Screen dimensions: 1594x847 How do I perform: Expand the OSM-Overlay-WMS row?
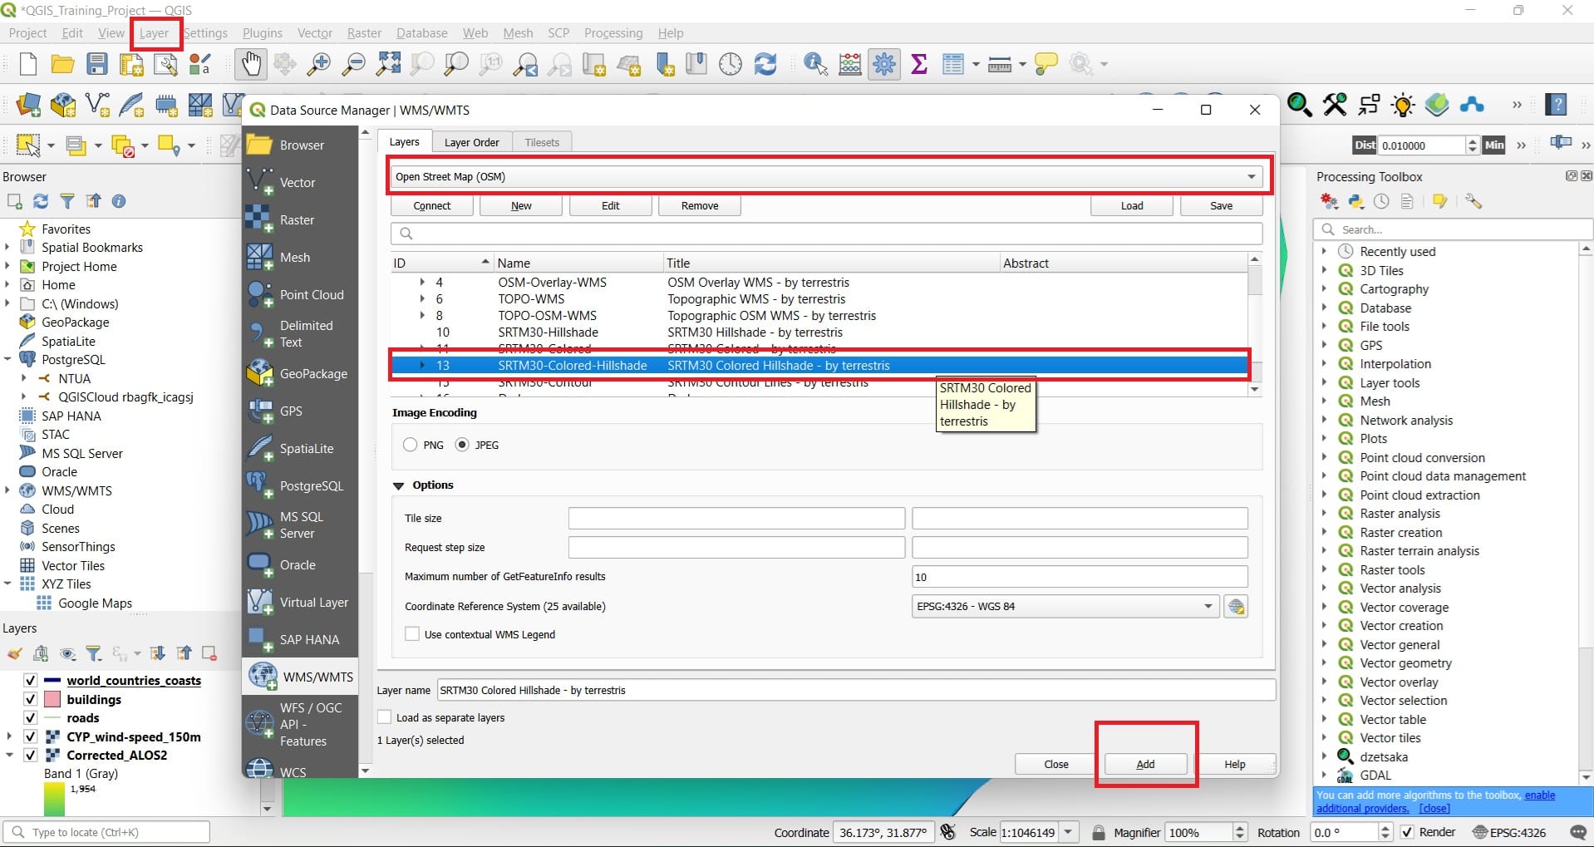click(422, 283)
